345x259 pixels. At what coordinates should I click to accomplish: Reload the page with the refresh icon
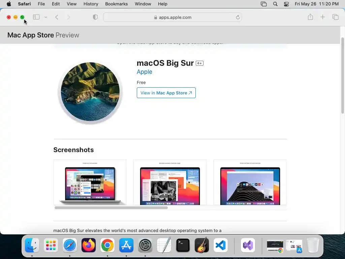click(238, 17)
